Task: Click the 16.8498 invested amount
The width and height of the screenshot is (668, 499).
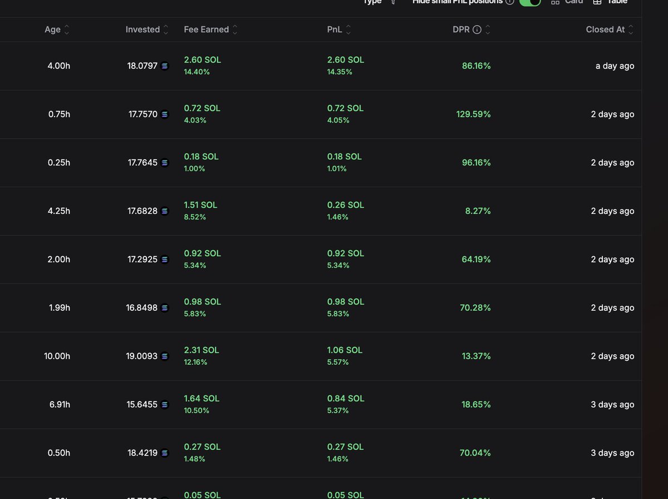Action: (142, 309)
